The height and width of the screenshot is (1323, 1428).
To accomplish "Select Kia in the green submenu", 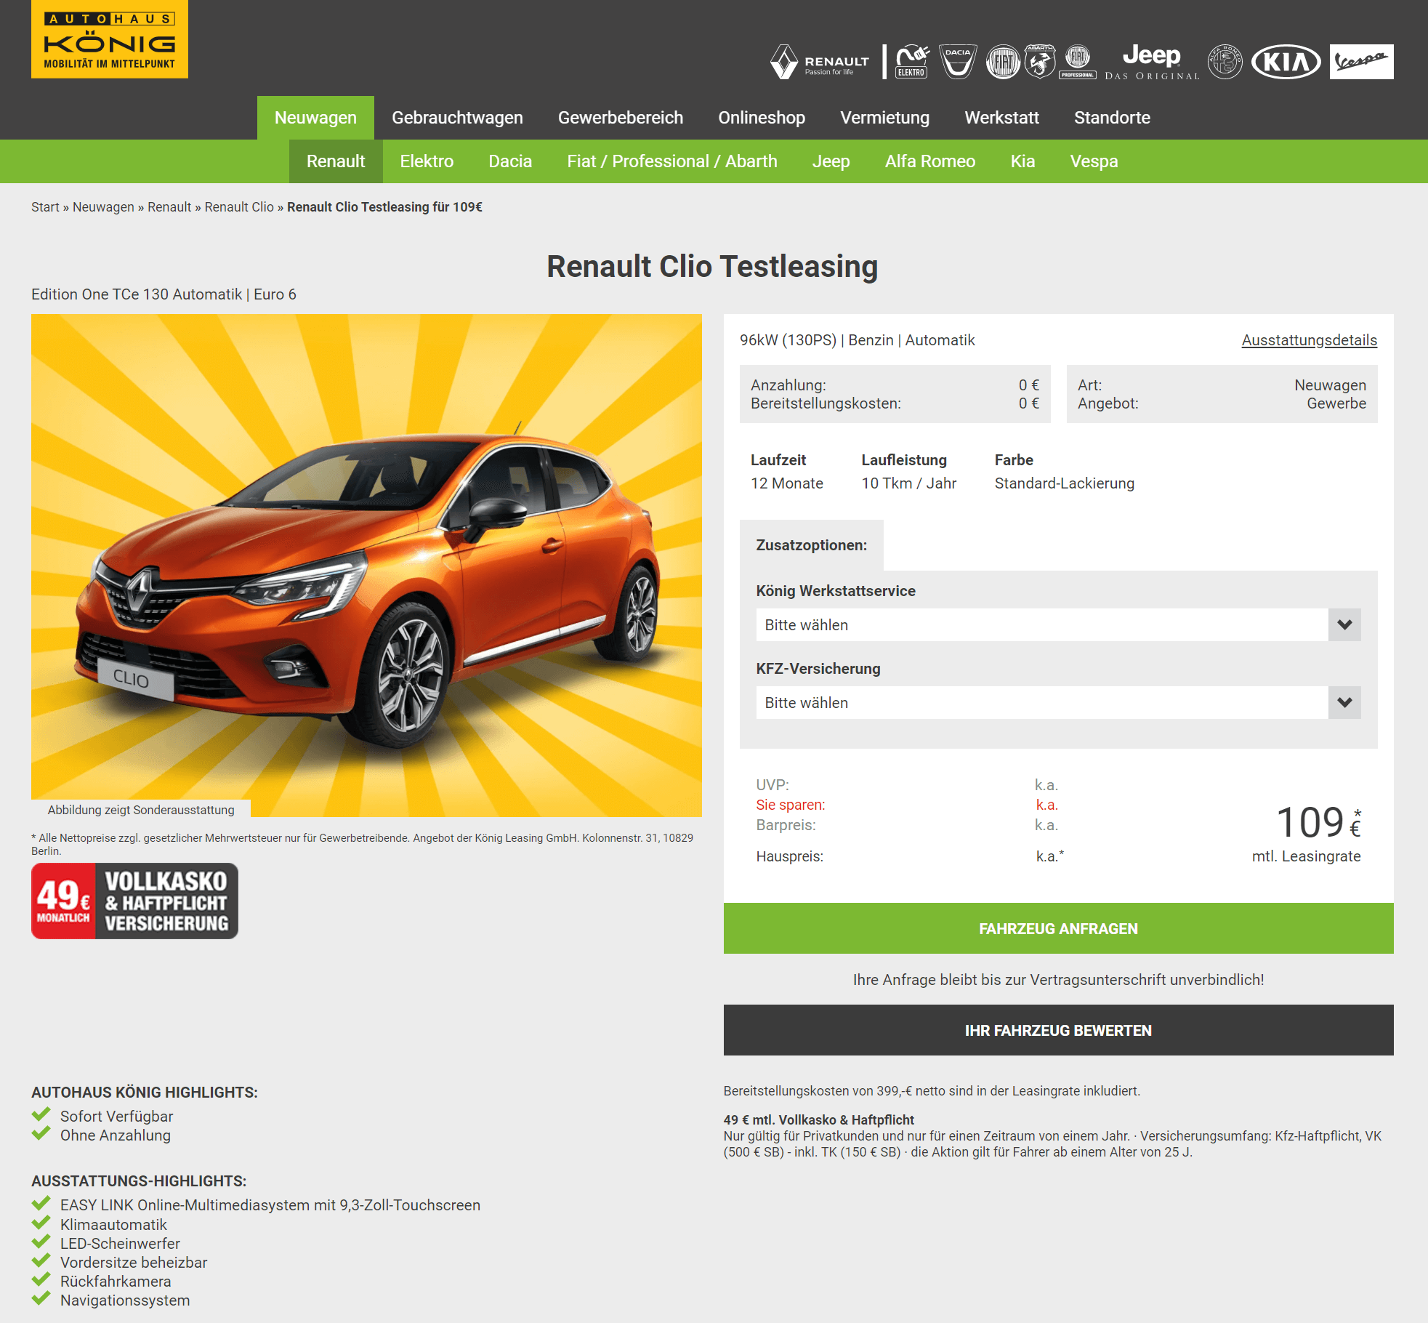I will [1022, 161].
